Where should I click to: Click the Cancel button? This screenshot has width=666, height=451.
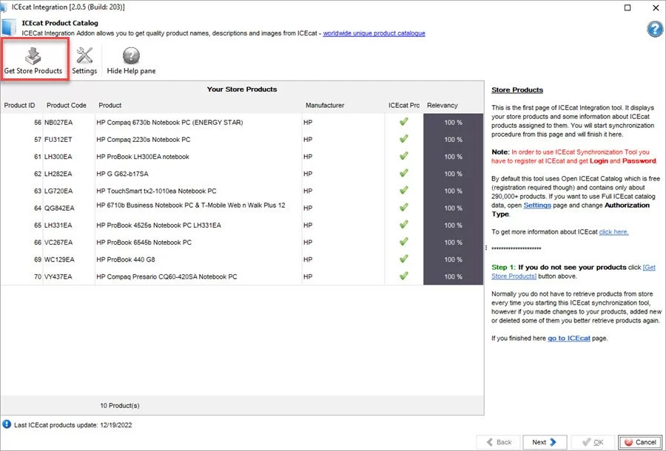639,441
